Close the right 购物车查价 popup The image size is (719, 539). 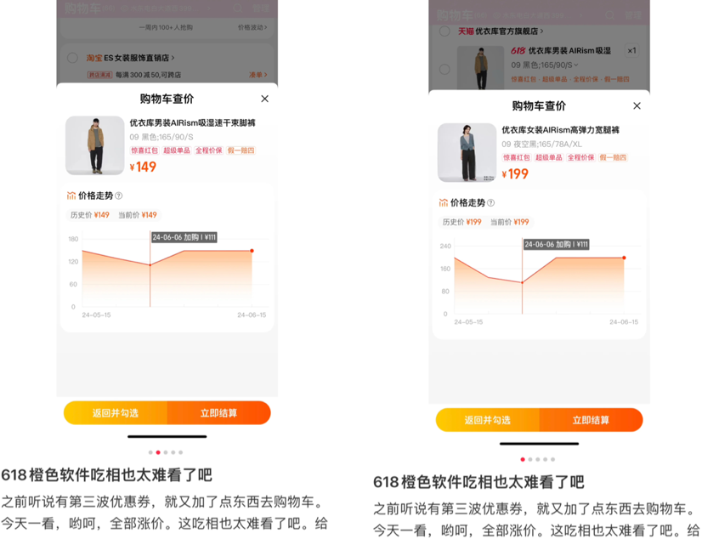pyautogui.click(x=637, y=106)
